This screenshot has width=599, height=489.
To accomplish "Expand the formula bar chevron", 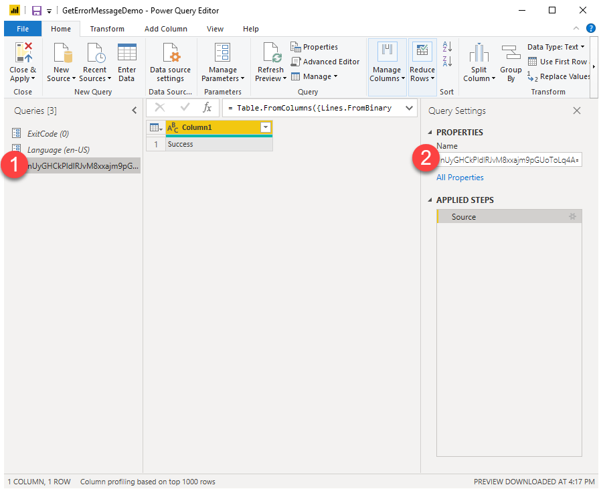I will [409, 108].
